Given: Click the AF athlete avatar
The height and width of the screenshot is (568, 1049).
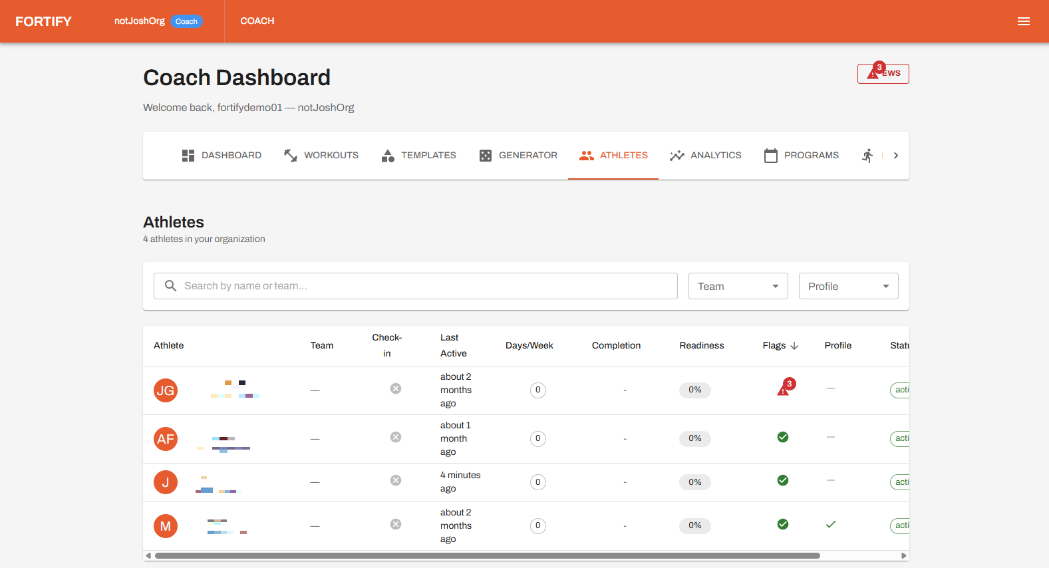Looking at the screenshot, I should 166,439.
